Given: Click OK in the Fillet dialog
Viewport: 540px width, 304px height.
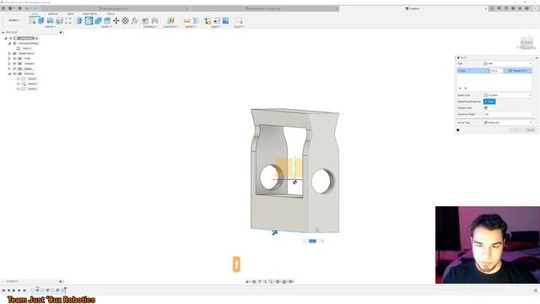Looking at the screenshot, I should coord(516,130).
